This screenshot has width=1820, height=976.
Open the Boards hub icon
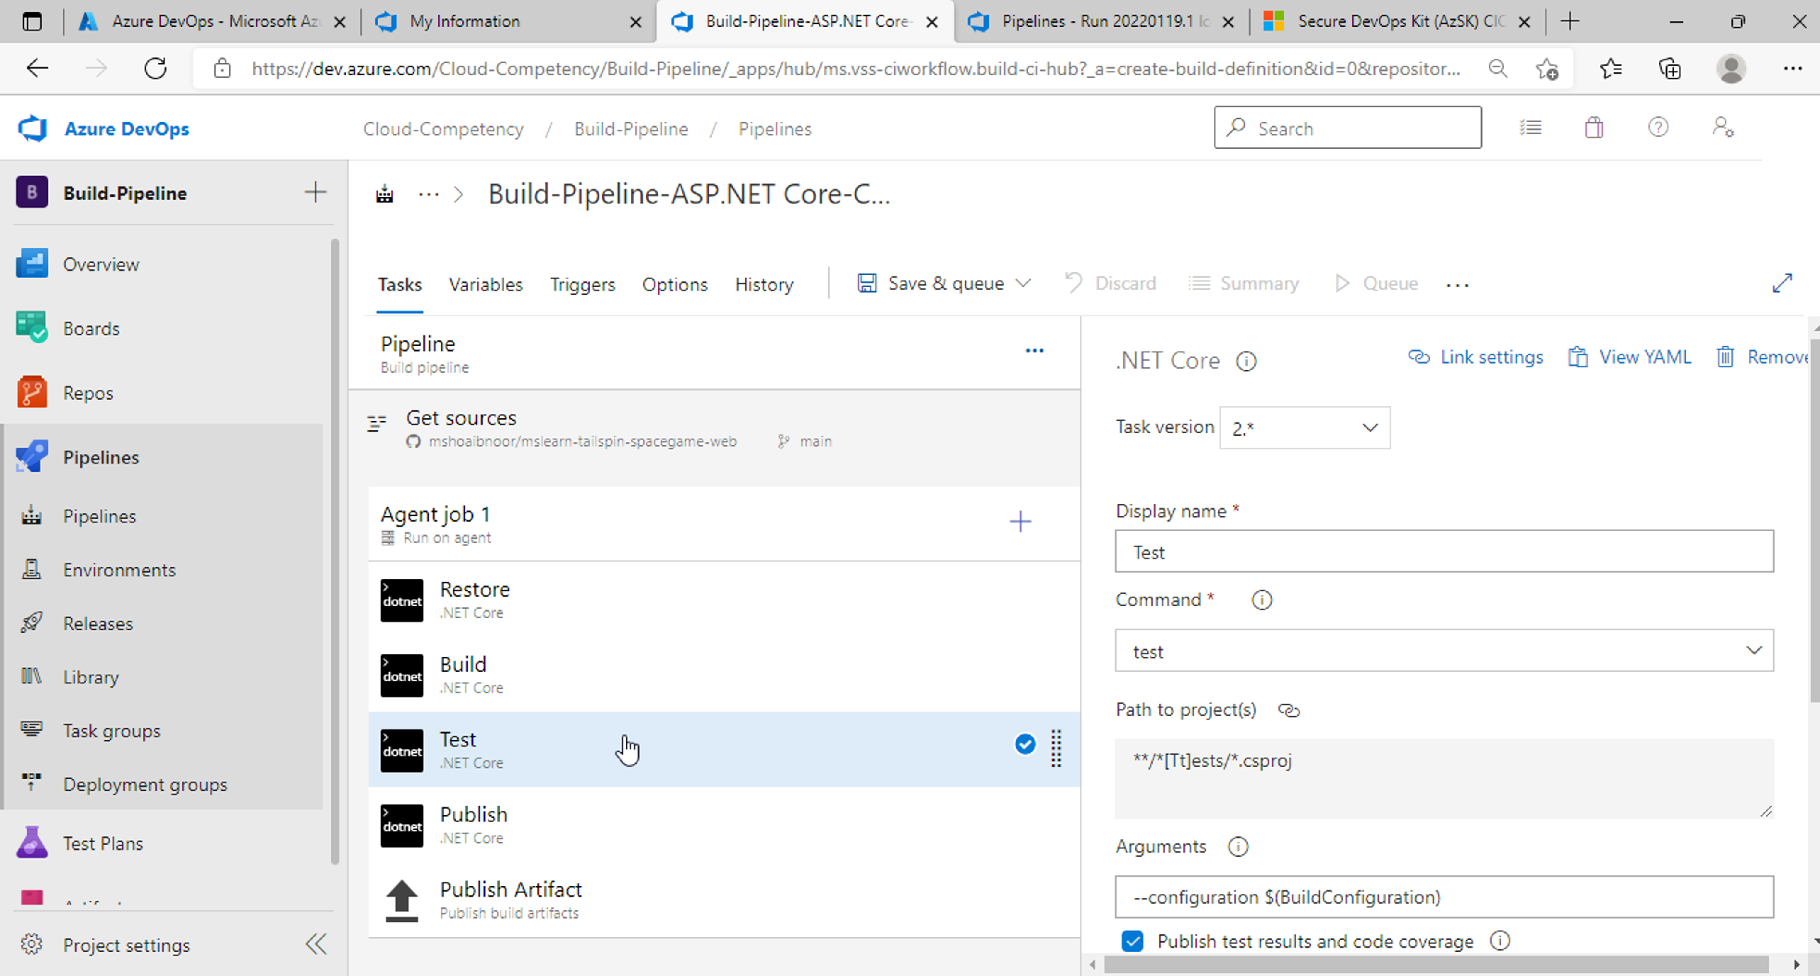(x=32, y=328)
